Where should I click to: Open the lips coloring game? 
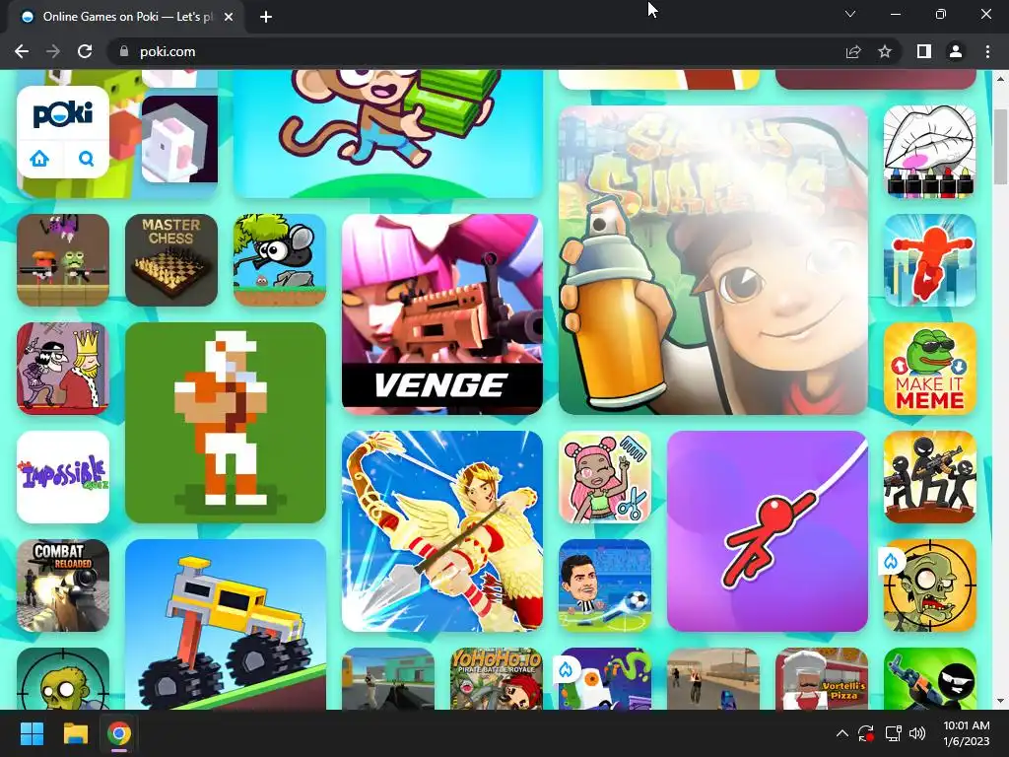tap(930, 152)
